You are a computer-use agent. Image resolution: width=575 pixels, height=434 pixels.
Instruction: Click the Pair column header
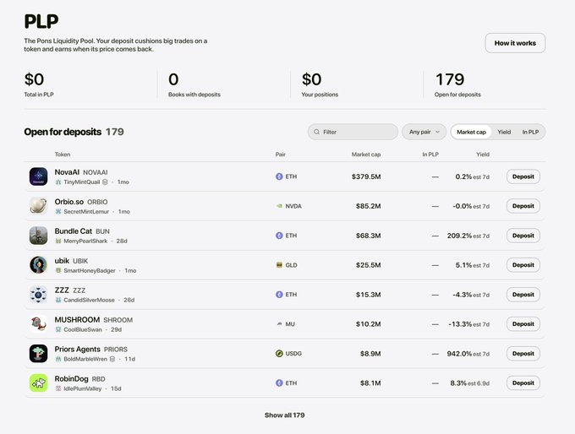pyautogui.click(x=280, y=155)
